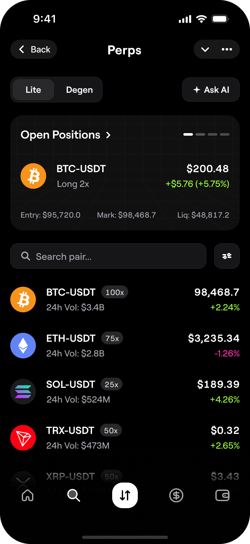Tap the Ethereum logo icon
This screenshot has height=544, width=250.
[23, 346]
